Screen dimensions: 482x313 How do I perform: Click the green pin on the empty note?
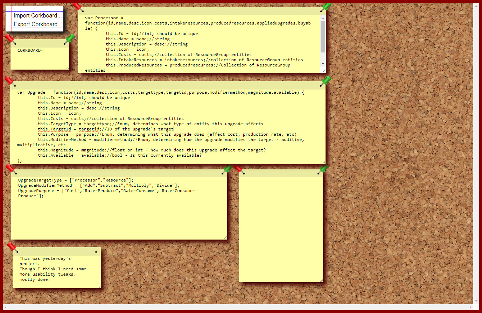pyautogui.click(x=323, y=170)
